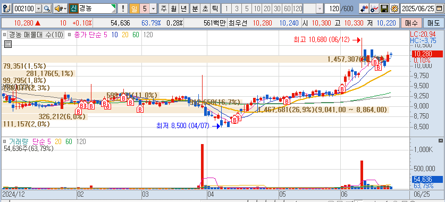Viewport: 445px width, 202px height.
Task: Click the 561백만 trading value text
Action: pos(215,23)
